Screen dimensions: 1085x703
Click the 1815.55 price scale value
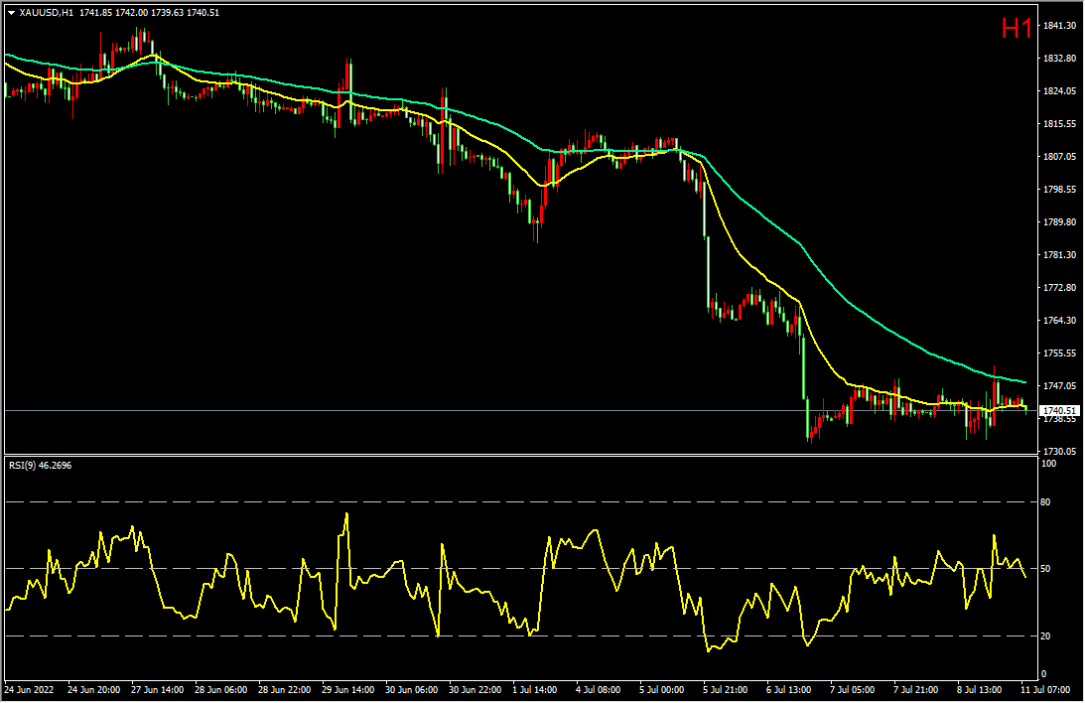click(x=1059, y=124)
